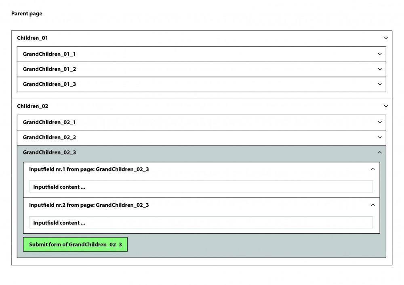Click the GrandChildren_01_2 title label
This screenshot has width=404, height=285.
pyautogui.click(x=49, y=69)
